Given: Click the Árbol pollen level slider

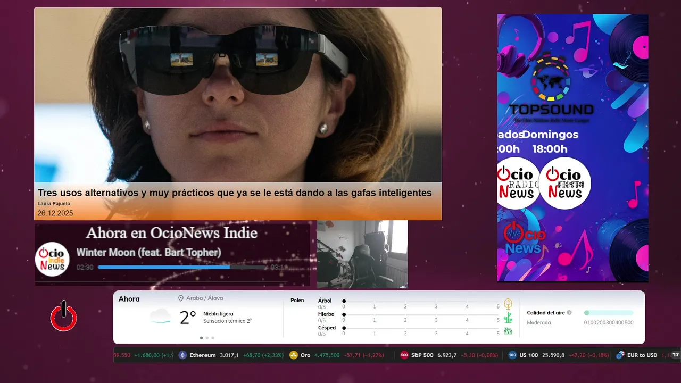Looking at the screenshot, I should tap(421, 301).
